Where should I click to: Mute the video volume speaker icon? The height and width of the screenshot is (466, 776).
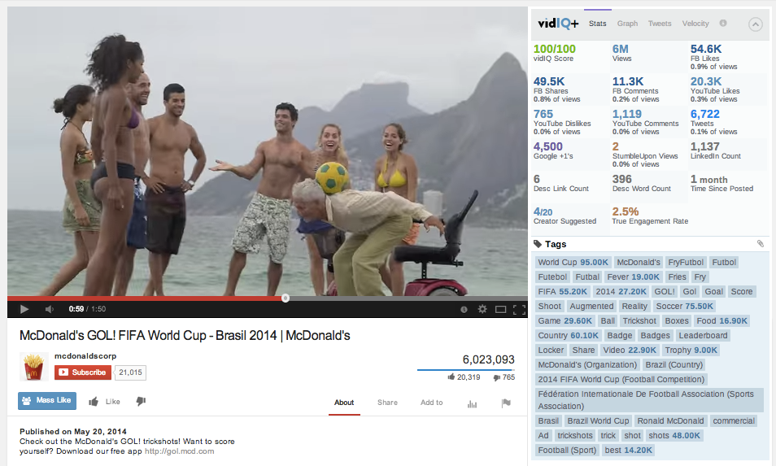tap(49, 309)
